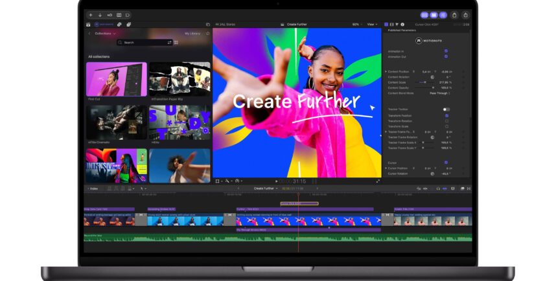
Task: Uncheck the Animation In checkbox
Action: (x=446, y=51)
